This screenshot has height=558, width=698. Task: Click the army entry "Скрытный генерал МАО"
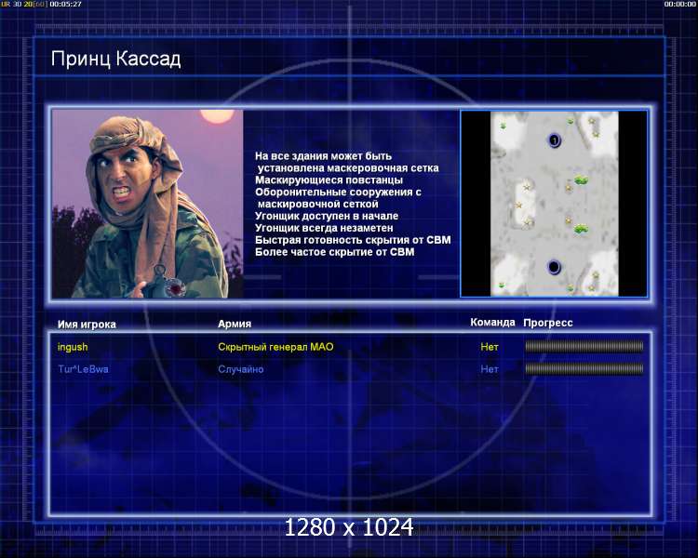(275, 347)
